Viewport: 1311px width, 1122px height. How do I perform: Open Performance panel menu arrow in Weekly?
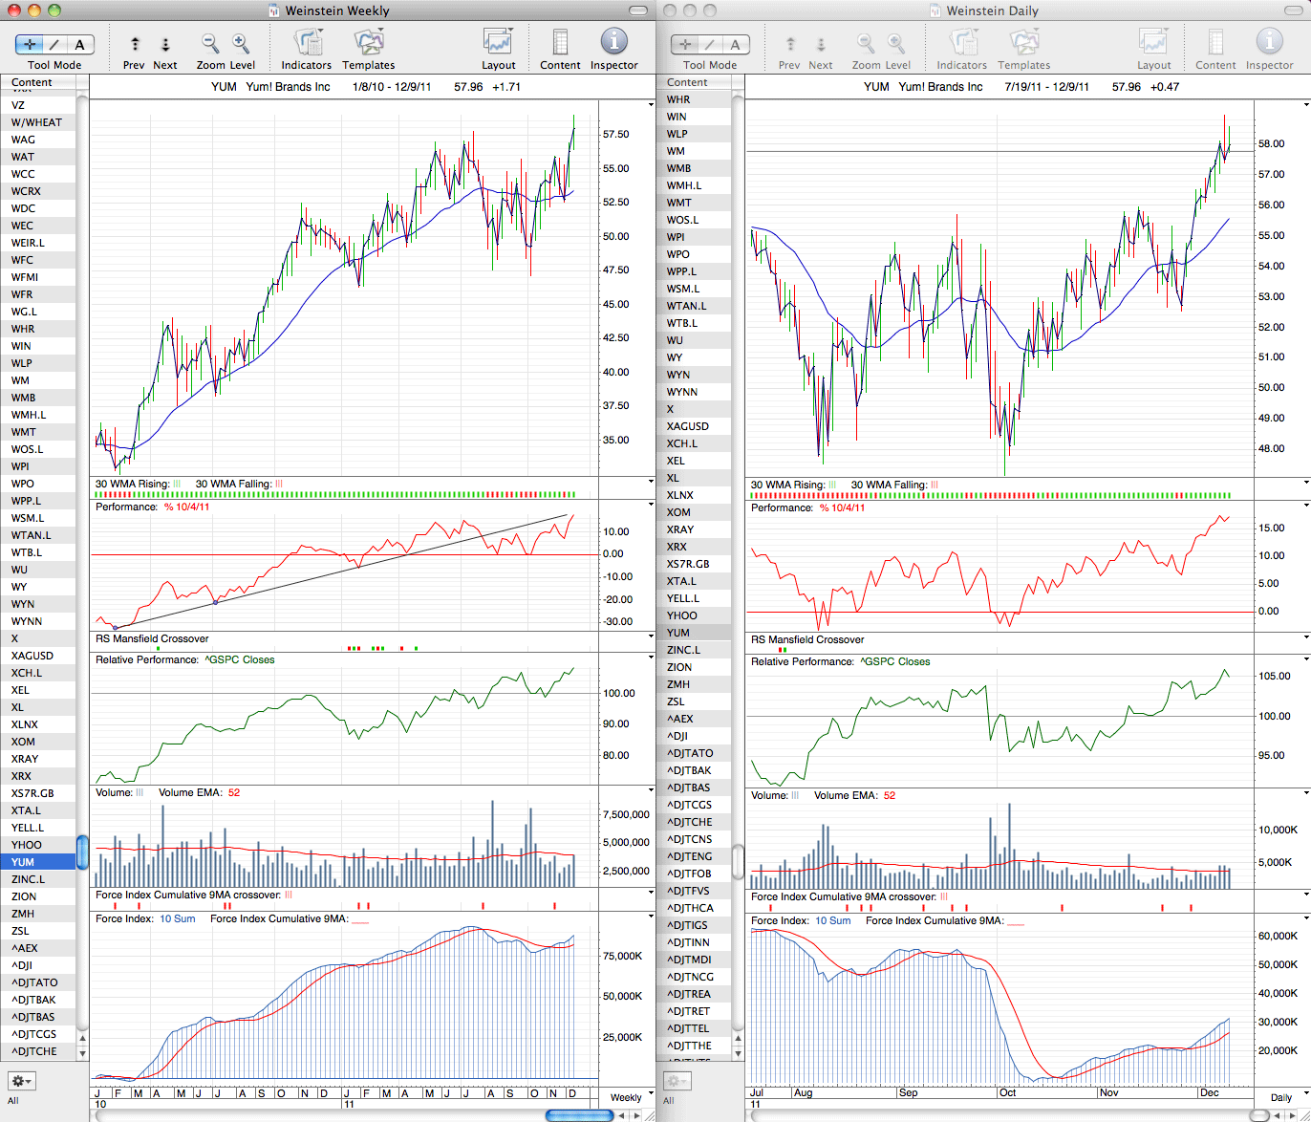[x=651, y=506]
